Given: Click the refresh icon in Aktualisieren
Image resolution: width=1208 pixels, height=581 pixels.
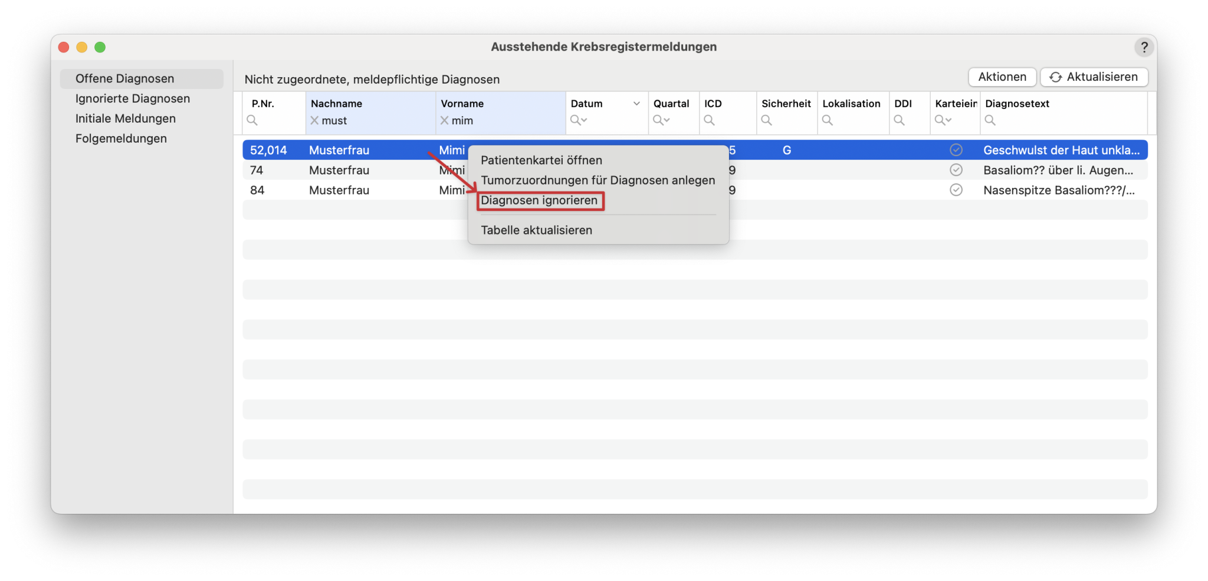Looking at the screenshot, I should point(1055,77).
